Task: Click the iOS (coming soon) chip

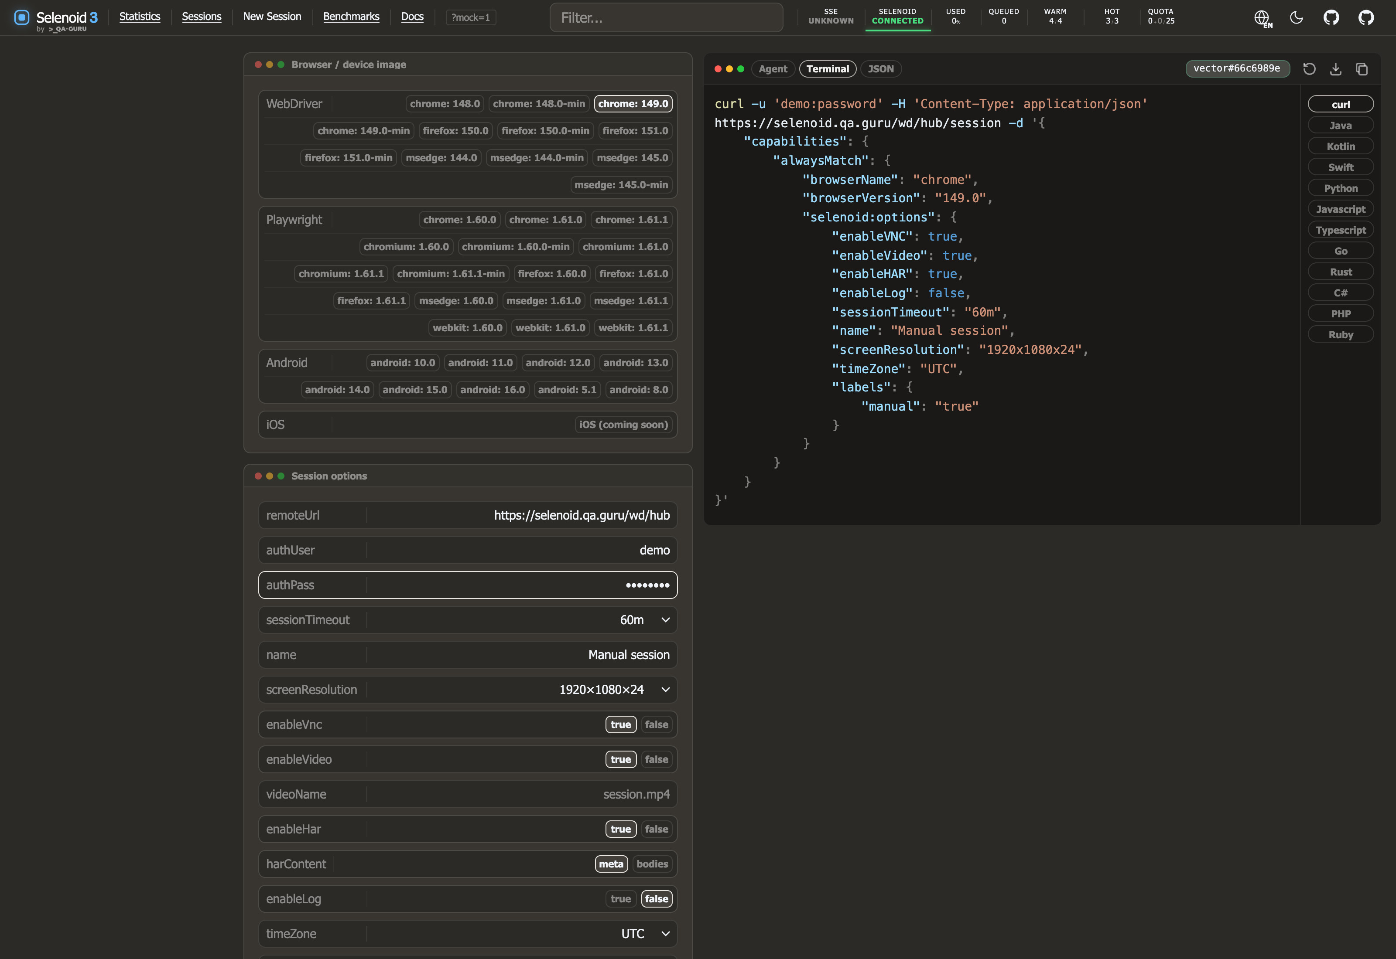Action: (623, 425)
